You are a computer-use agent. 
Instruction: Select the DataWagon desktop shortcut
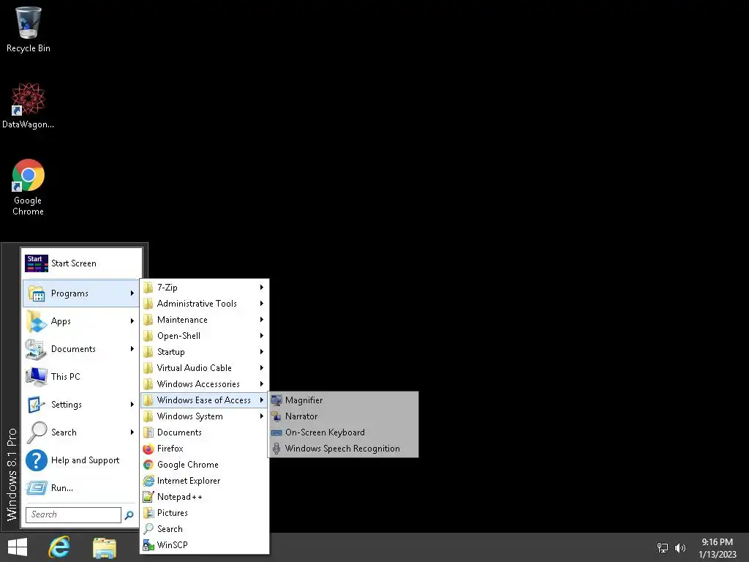coord(29,105)
